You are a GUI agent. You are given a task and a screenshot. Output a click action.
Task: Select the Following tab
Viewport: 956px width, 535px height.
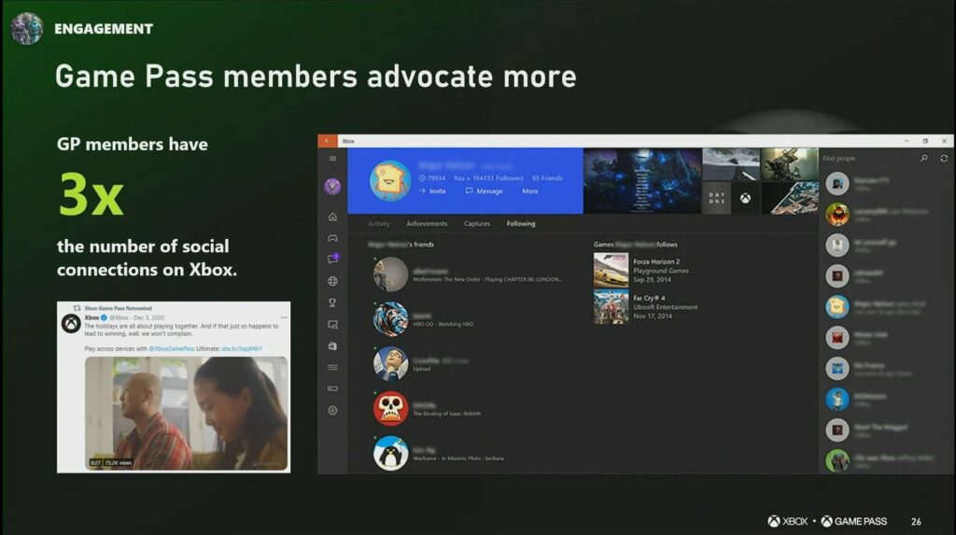[x=521, y=224]
